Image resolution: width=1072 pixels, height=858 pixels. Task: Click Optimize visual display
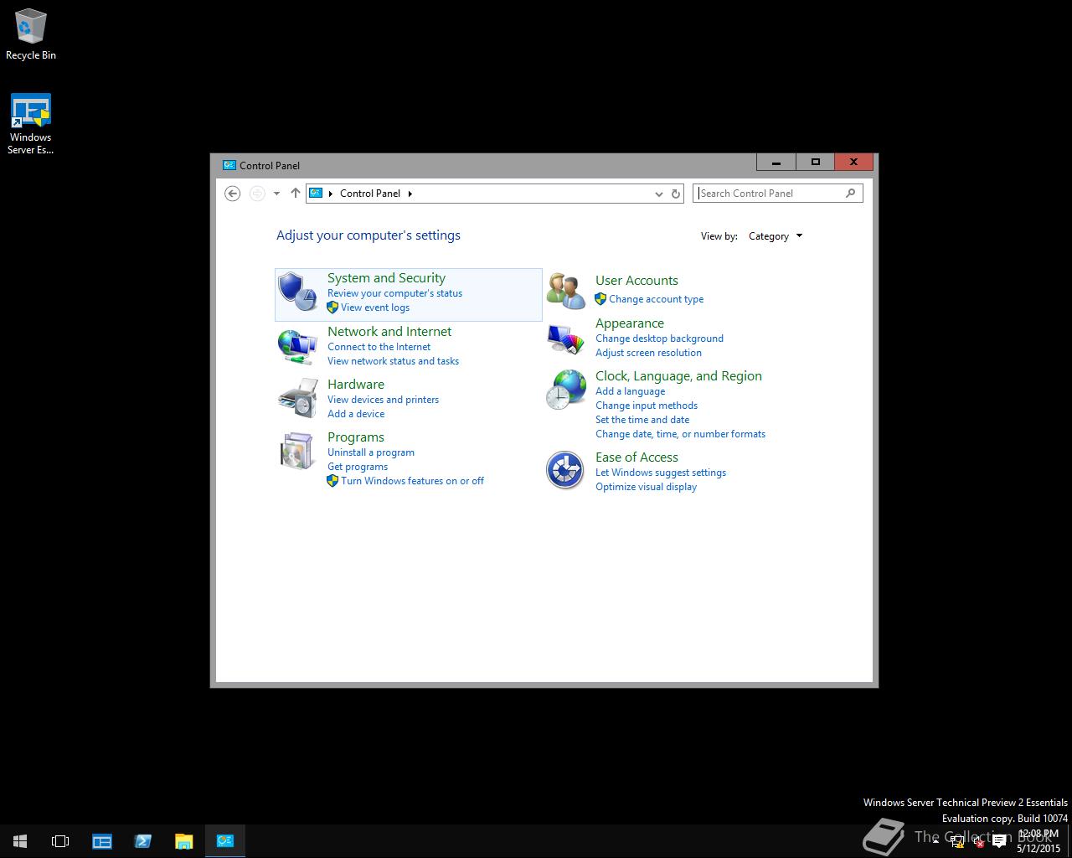click(646, 487)
